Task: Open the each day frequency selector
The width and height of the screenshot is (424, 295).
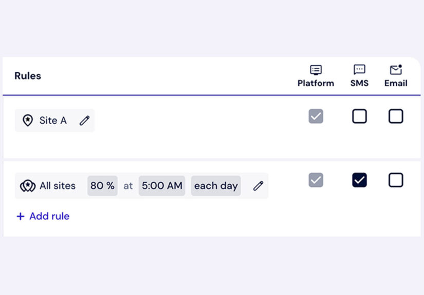Action: click(x=216, y=186)
